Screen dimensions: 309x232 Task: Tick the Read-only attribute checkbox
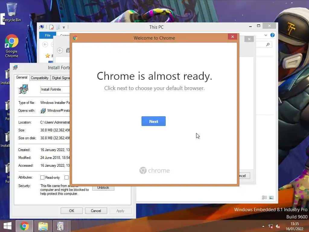click(x=42, y=178)
